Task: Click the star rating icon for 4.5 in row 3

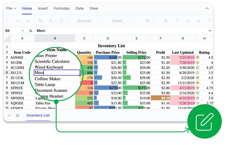Action: (x=198, y=57)
